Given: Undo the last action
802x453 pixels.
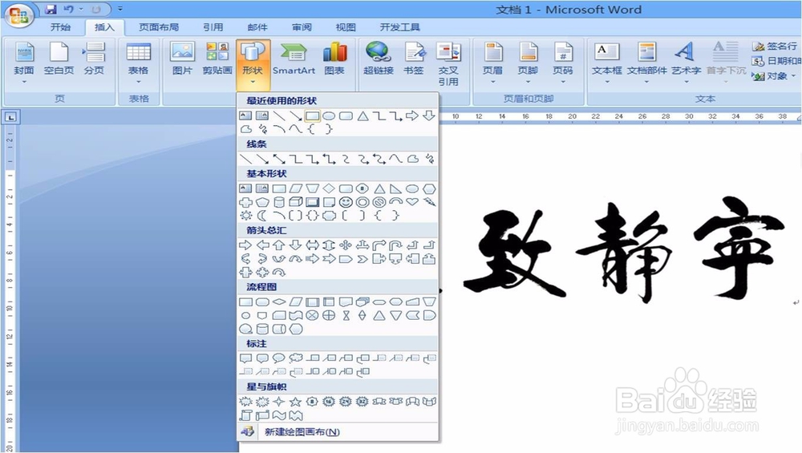Looking at the screenshot, I should pyautogui.click(x=68, y=9).
